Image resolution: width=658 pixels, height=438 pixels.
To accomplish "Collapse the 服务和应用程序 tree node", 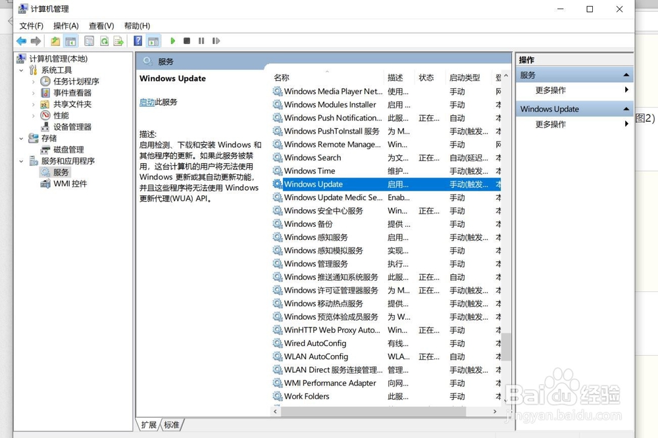I will click(x=21, y=161).
